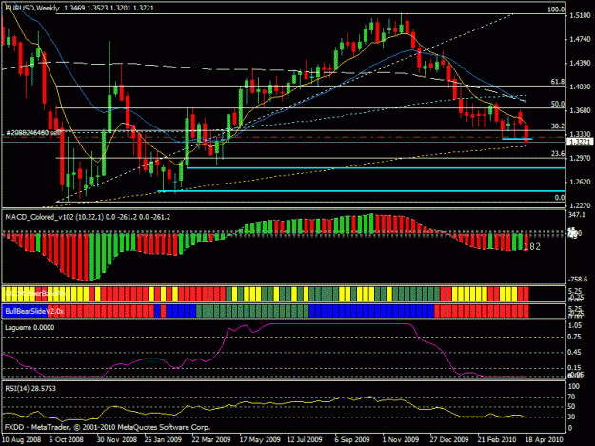The width and height of the screenshot is (595, 446).
Task: Click the 1.2970 price axis label
Action: 580,158
